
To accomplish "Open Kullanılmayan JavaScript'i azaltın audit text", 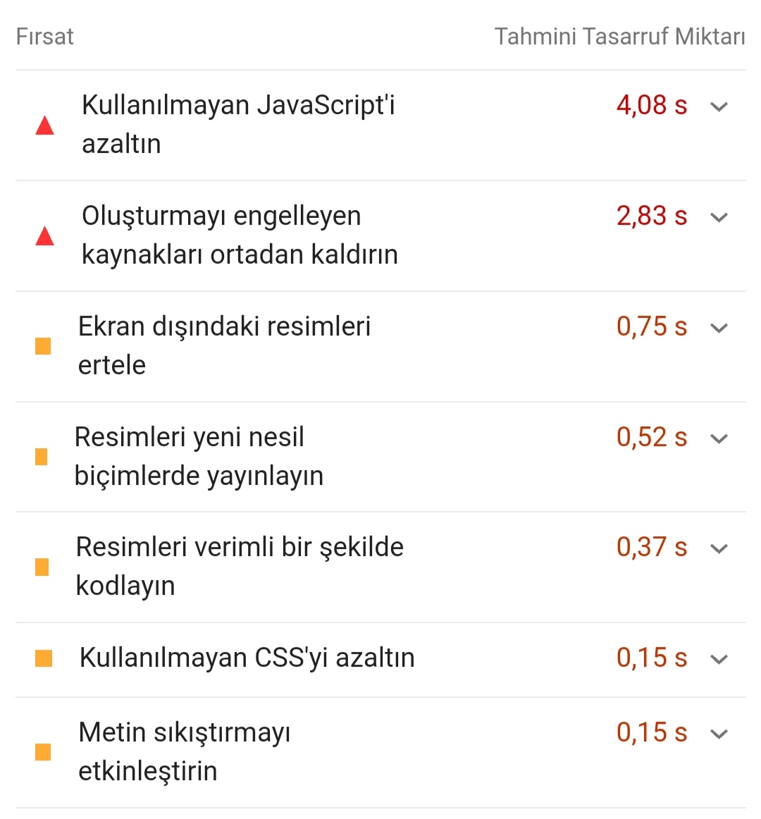I will pos(238,124).
